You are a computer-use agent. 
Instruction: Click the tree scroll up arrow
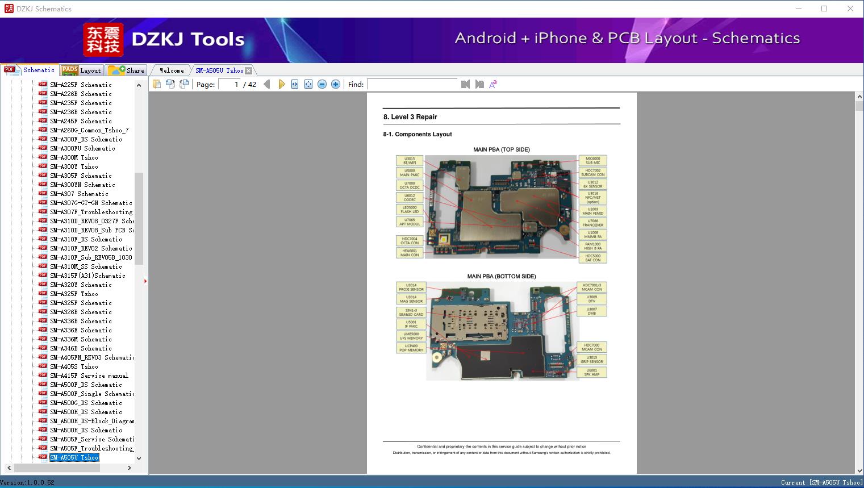click(139, 85)
